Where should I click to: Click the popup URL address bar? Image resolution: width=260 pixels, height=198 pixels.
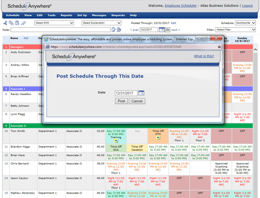pyautogui.click(x=133, y=47)
